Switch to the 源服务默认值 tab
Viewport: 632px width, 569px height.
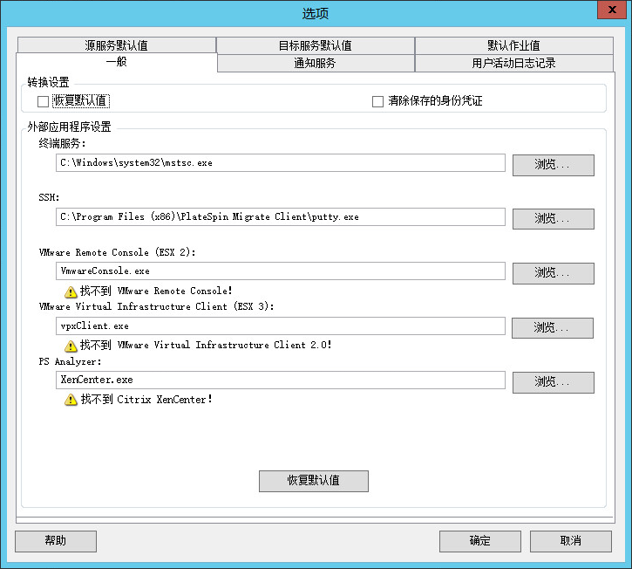coord(116,45)
